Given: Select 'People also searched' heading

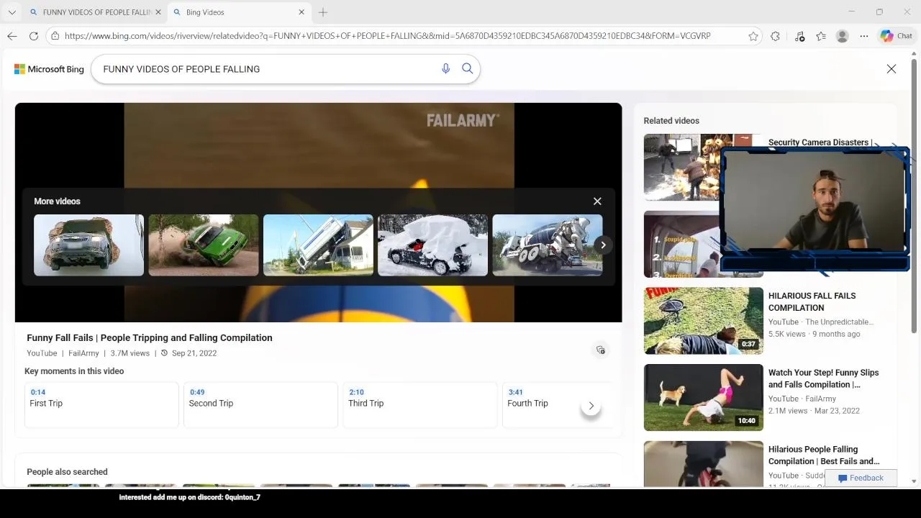Looking at the screenshot, I should (x=67, y=472).
